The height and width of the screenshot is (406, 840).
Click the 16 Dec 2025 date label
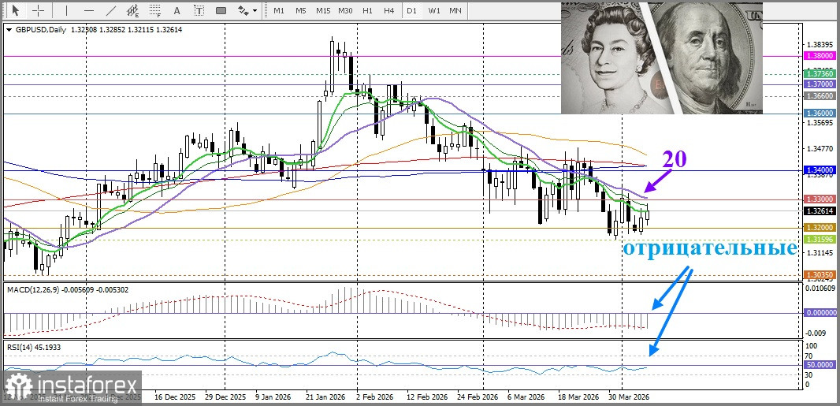coord(174,398)
